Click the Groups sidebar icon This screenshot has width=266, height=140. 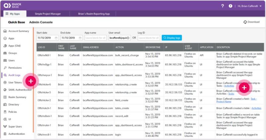(5, 53)
